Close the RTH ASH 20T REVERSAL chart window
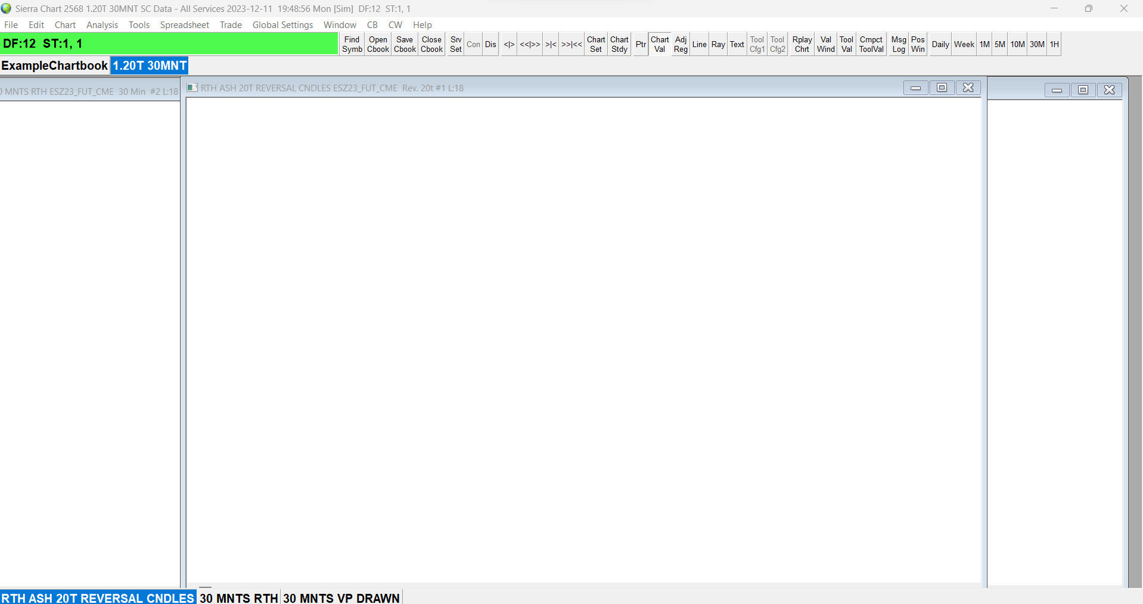The image size is (1143, 604). 968,88
